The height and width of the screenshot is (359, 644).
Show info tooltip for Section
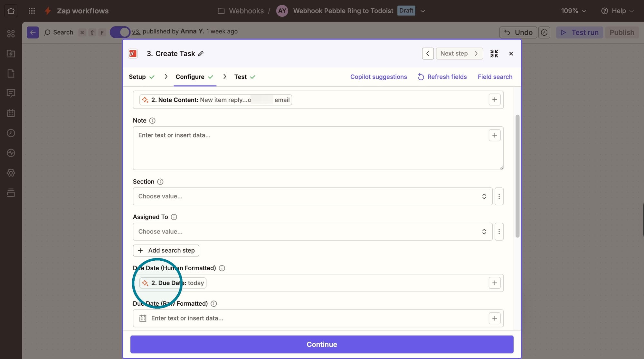(160, 182)
